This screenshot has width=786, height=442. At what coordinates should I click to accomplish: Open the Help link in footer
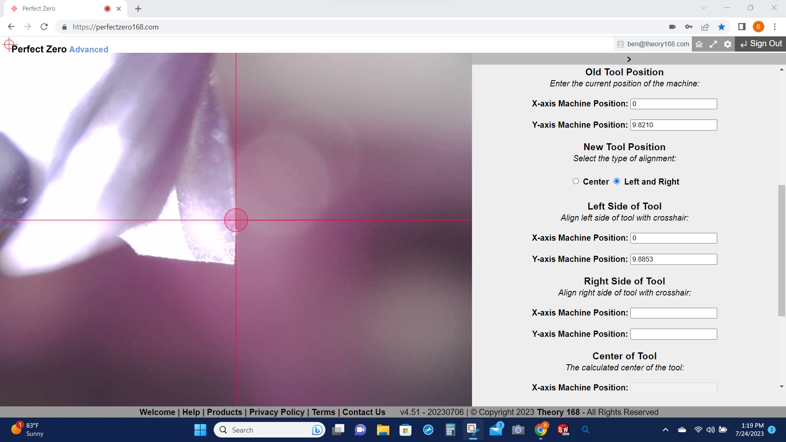[191, 412]
